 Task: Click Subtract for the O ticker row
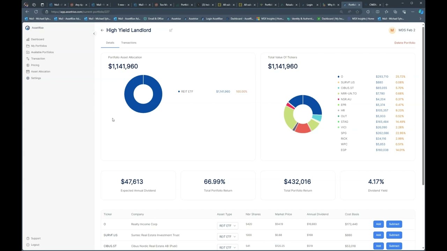[x=394, y=224]
